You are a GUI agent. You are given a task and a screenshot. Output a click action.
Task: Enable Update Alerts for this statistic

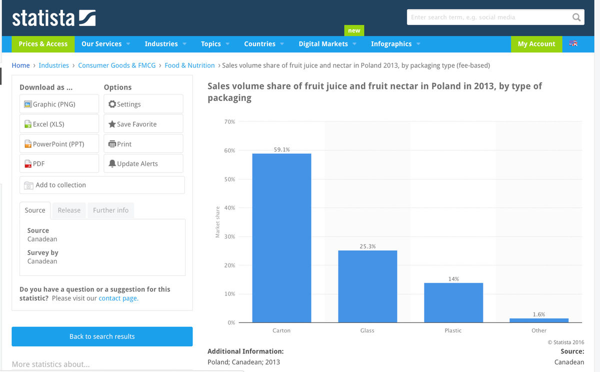143,163
